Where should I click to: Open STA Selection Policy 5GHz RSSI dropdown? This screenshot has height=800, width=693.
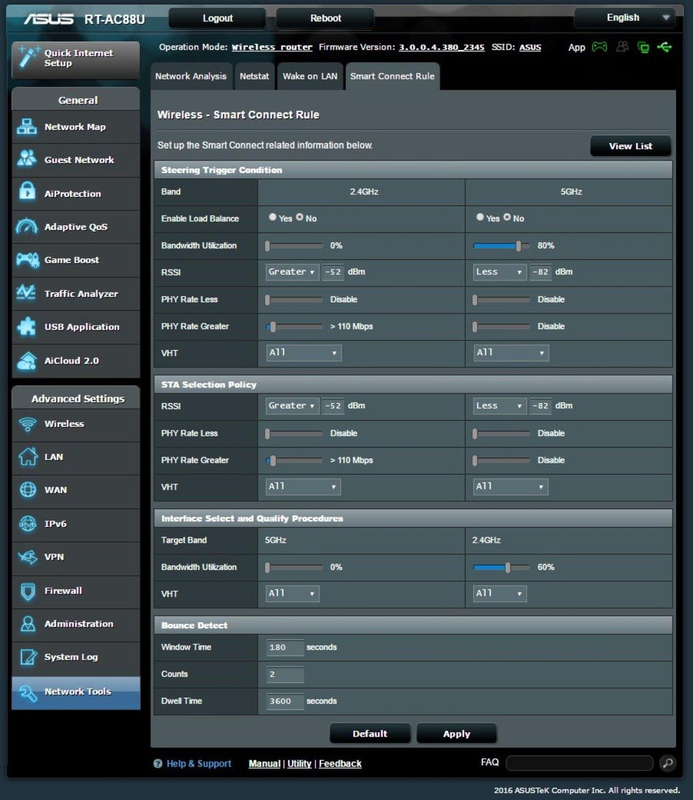[500, 406]
